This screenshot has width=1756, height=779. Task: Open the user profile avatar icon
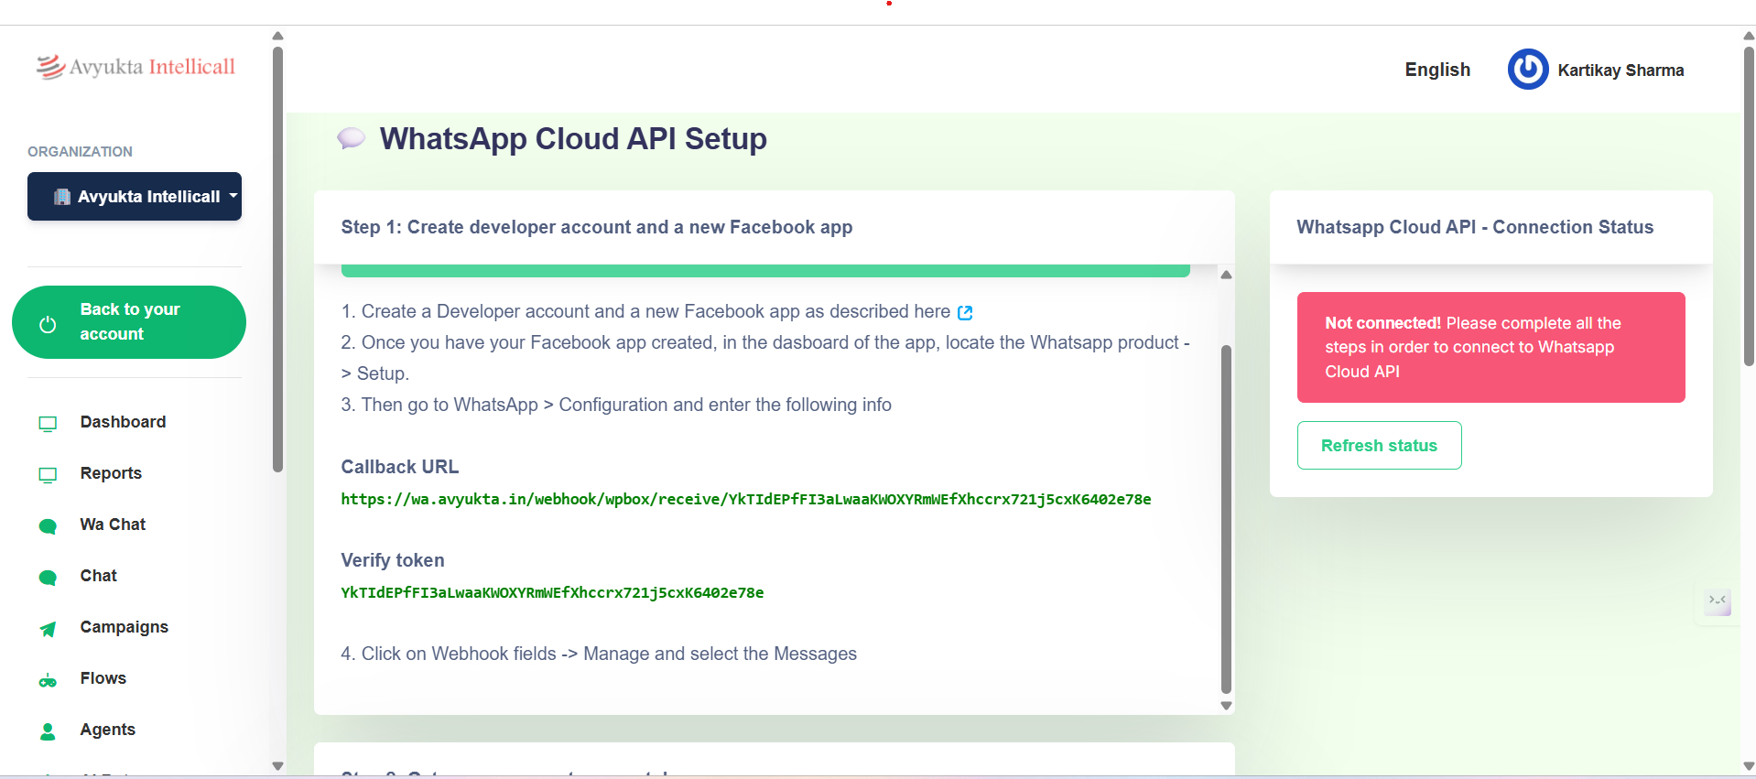(x=1527, y=70)
